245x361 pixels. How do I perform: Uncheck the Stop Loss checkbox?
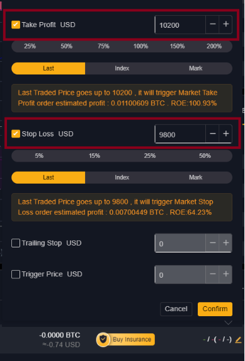(x=16, y=134)
